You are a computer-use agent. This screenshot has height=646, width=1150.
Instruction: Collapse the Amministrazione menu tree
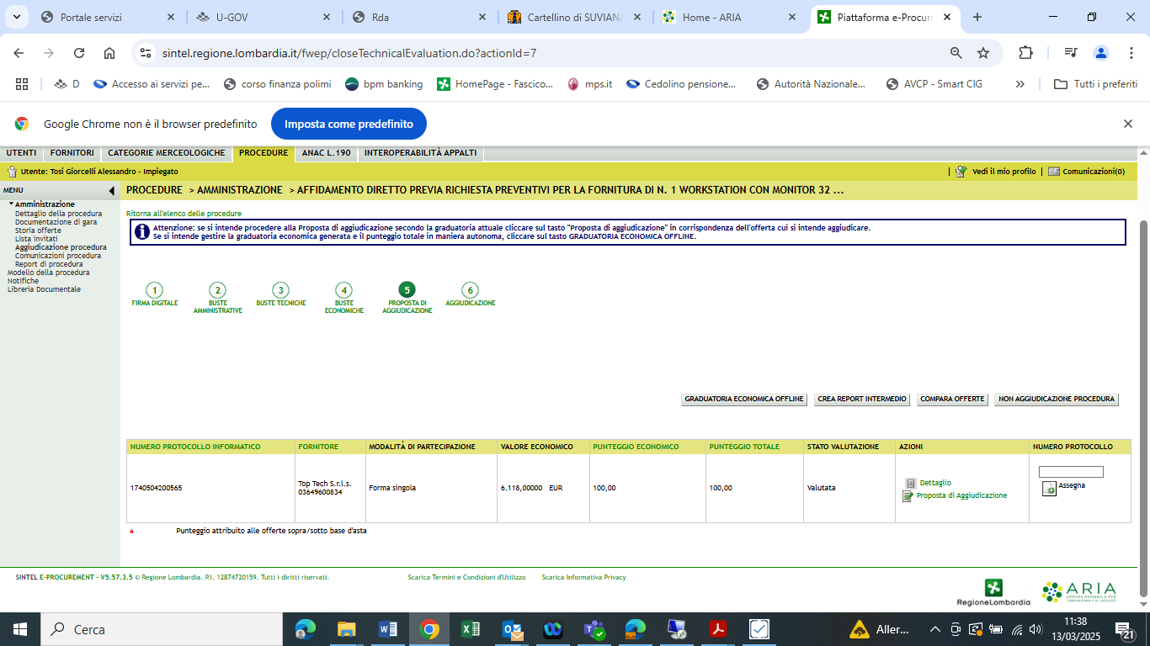tap(12, 204)
